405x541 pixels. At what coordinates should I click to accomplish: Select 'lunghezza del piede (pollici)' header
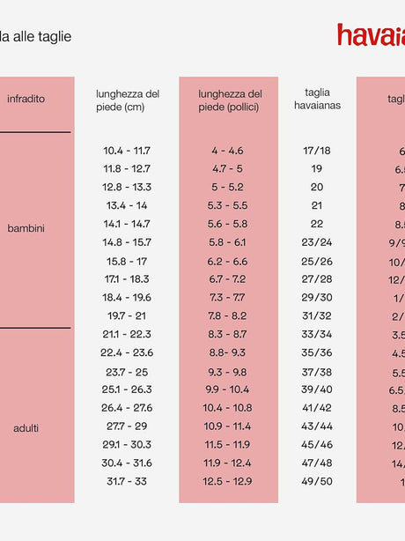point(230,100)
